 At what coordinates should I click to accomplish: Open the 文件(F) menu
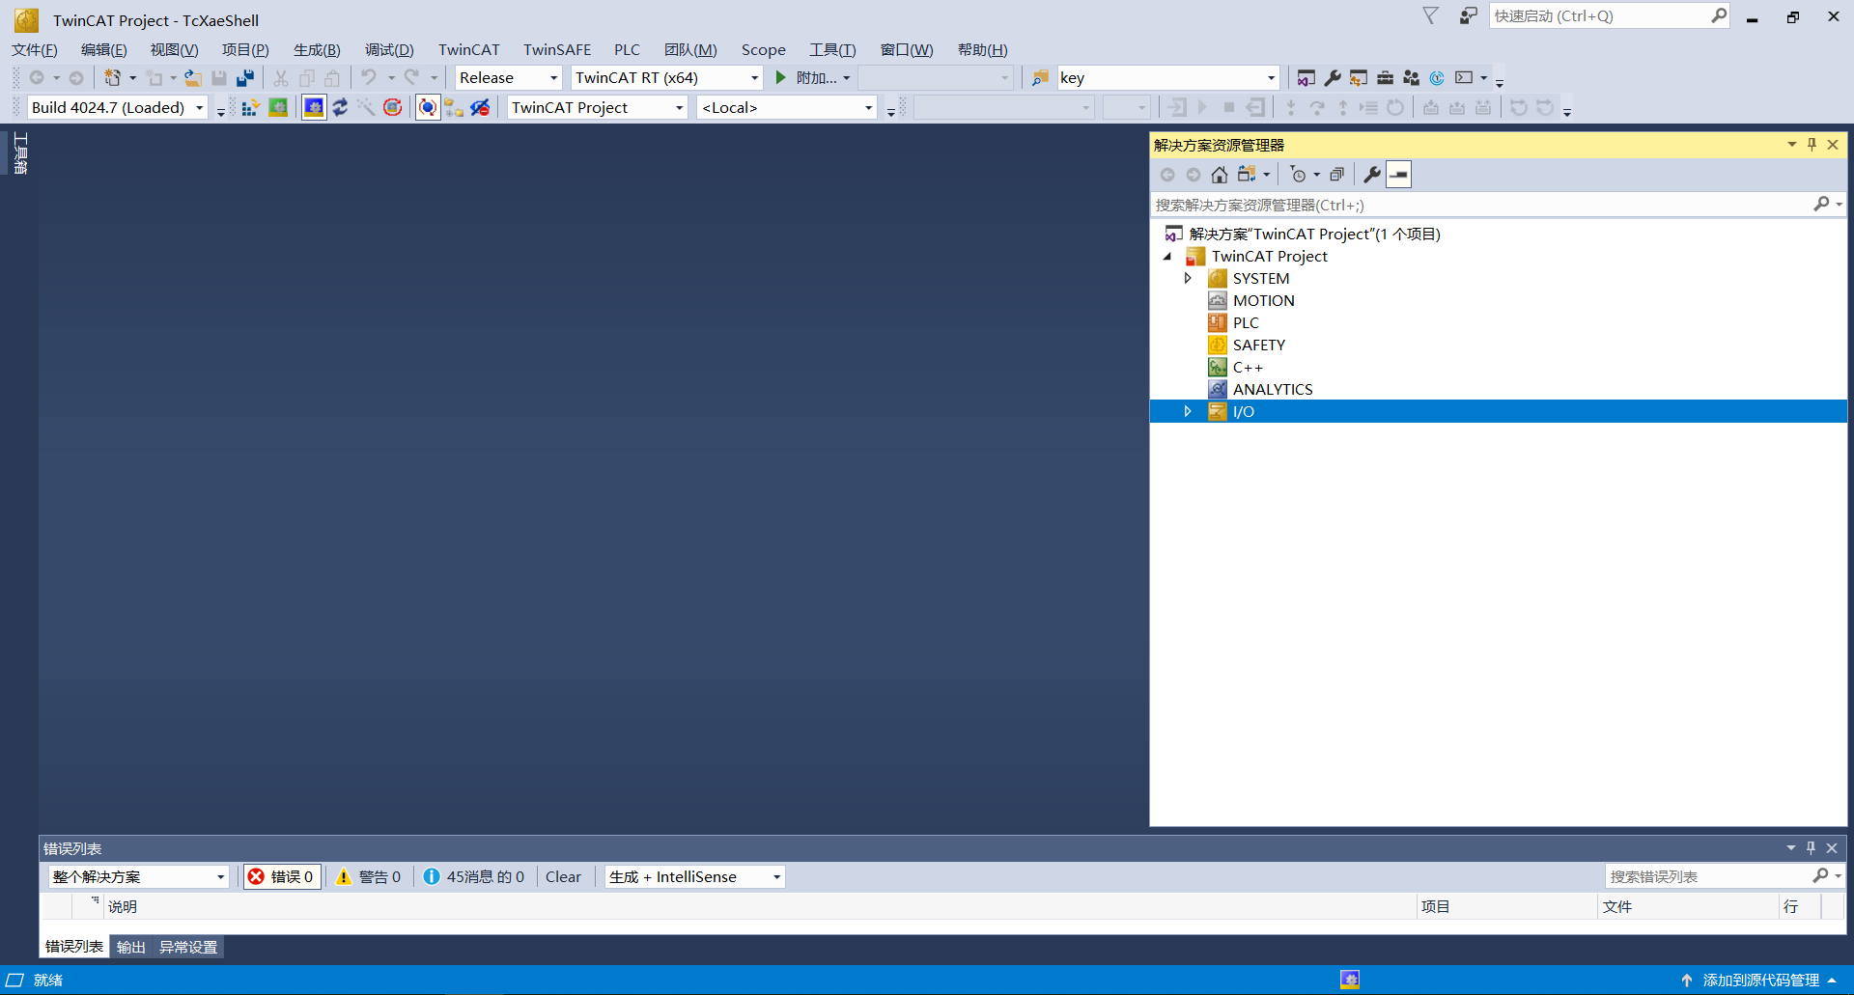pyautogui.click(x=35, y=50)
